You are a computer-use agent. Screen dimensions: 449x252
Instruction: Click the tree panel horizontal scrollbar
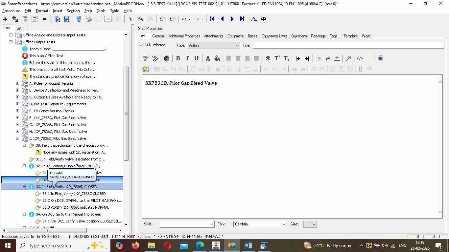(x=47, y=230)
